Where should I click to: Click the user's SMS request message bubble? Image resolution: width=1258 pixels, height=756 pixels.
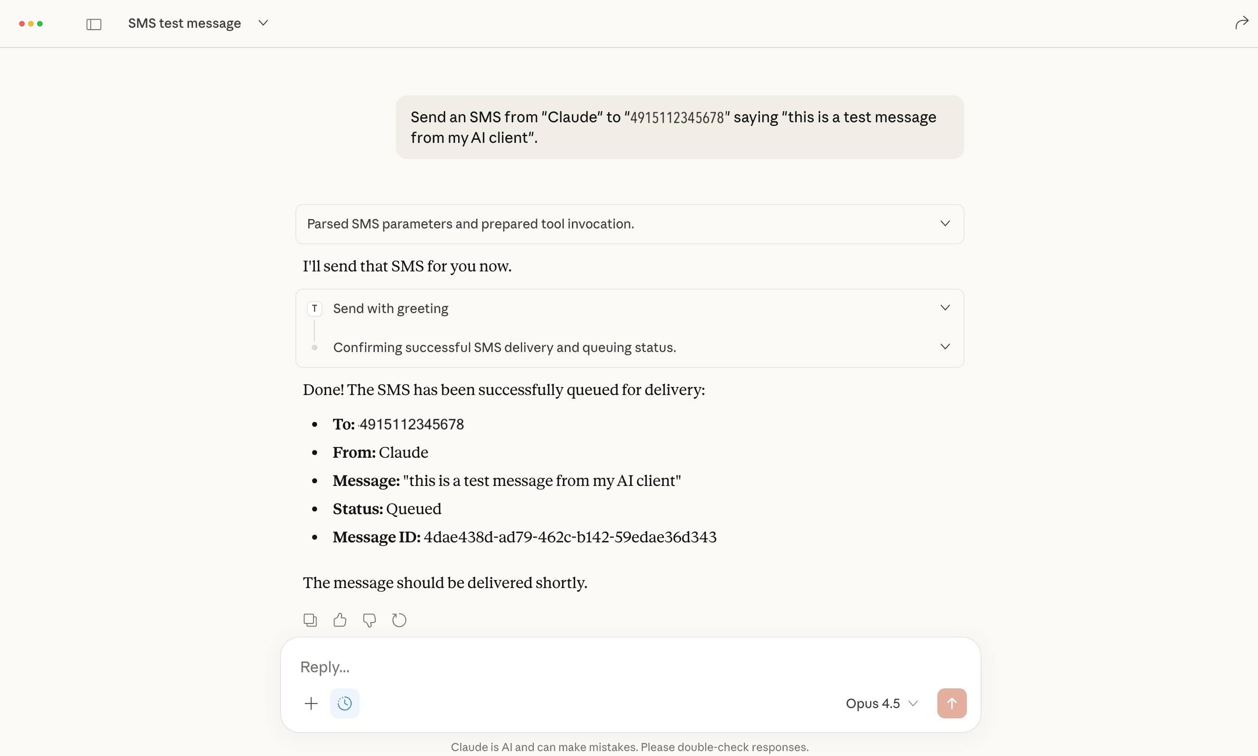679,127
